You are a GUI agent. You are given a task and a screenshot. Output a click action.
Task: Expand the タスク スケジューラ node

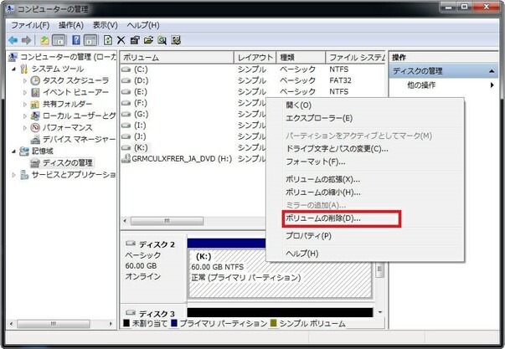(25, 81)
